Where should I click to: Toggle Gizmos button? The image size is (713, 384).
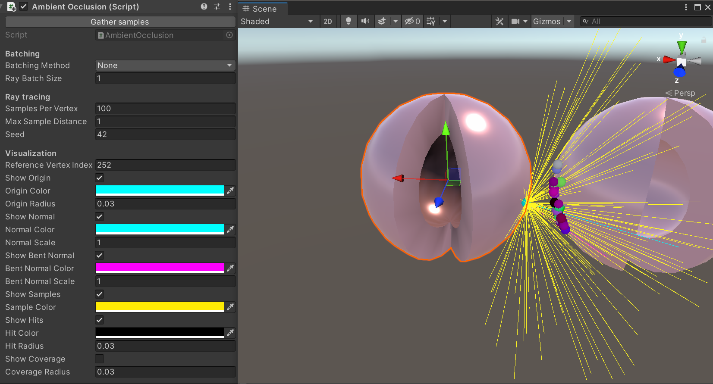(547, 21)
